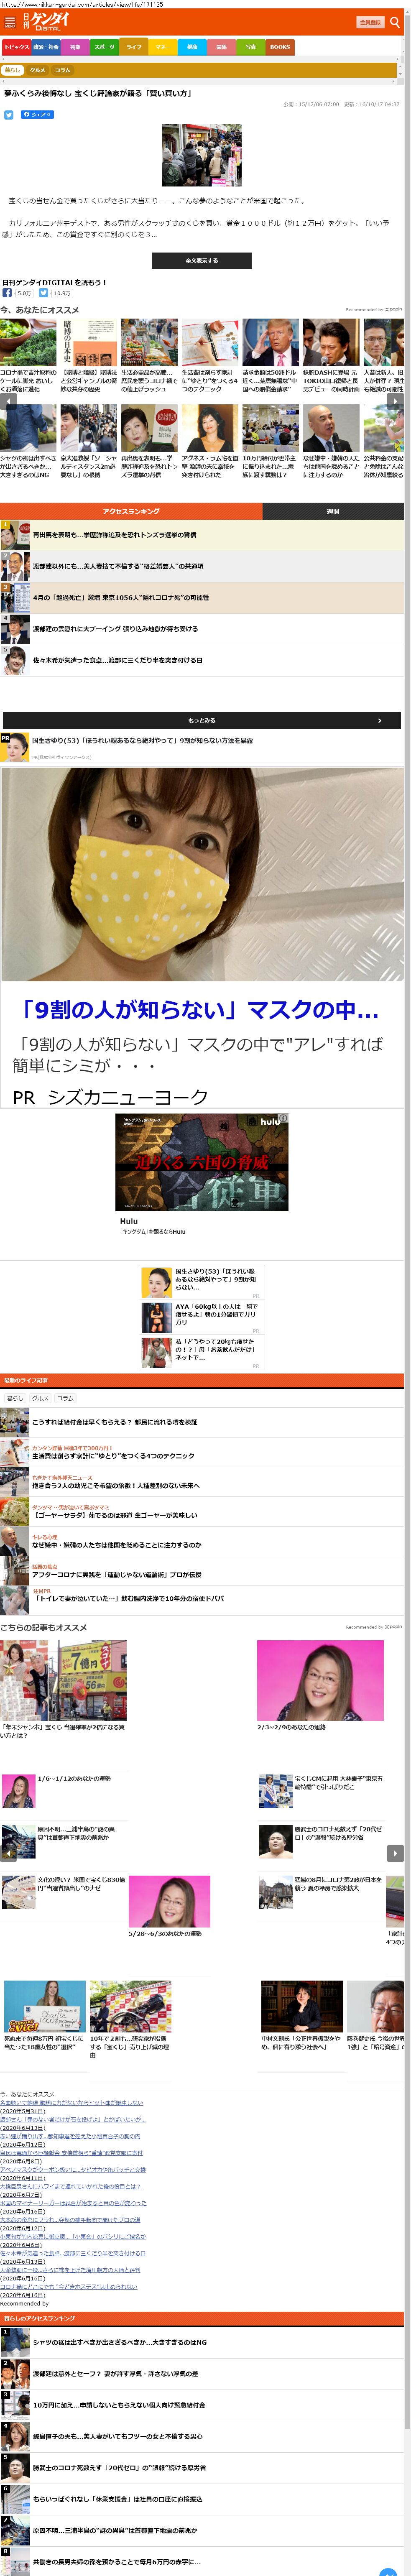
Task: Open 国生さゆり(53) PR article link
Action: (142, 741)
